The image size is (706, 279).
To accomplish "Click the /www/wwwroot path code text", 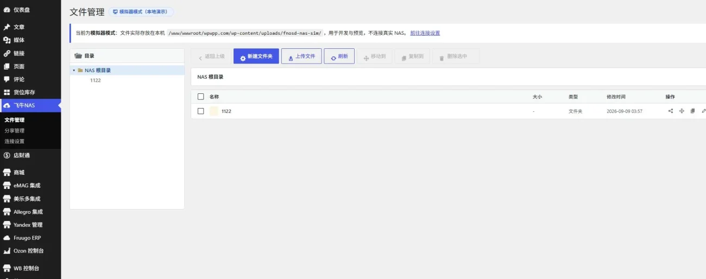I will [x=245, y=33].
